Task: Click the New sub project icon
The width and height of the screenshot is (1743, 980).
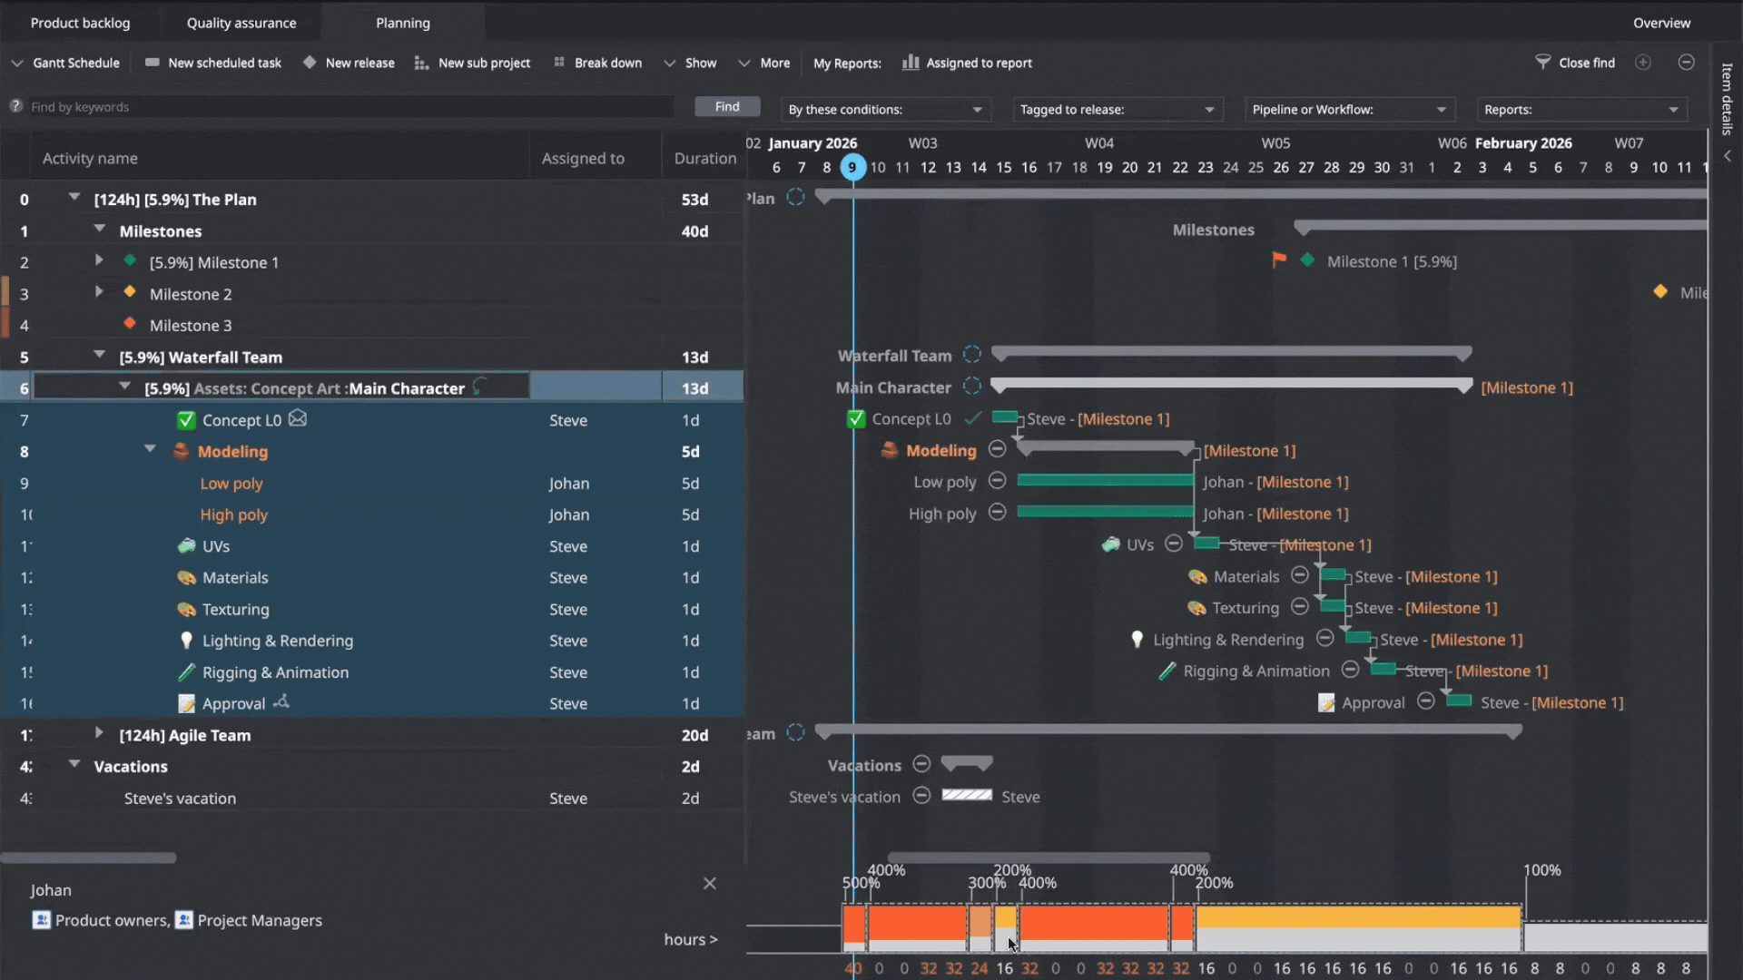Action: tap(421, 63)
